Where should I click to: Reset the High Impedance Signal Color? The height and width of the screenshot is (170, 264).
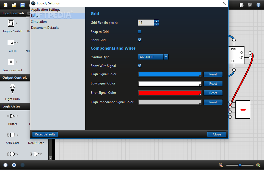[213, 102]
